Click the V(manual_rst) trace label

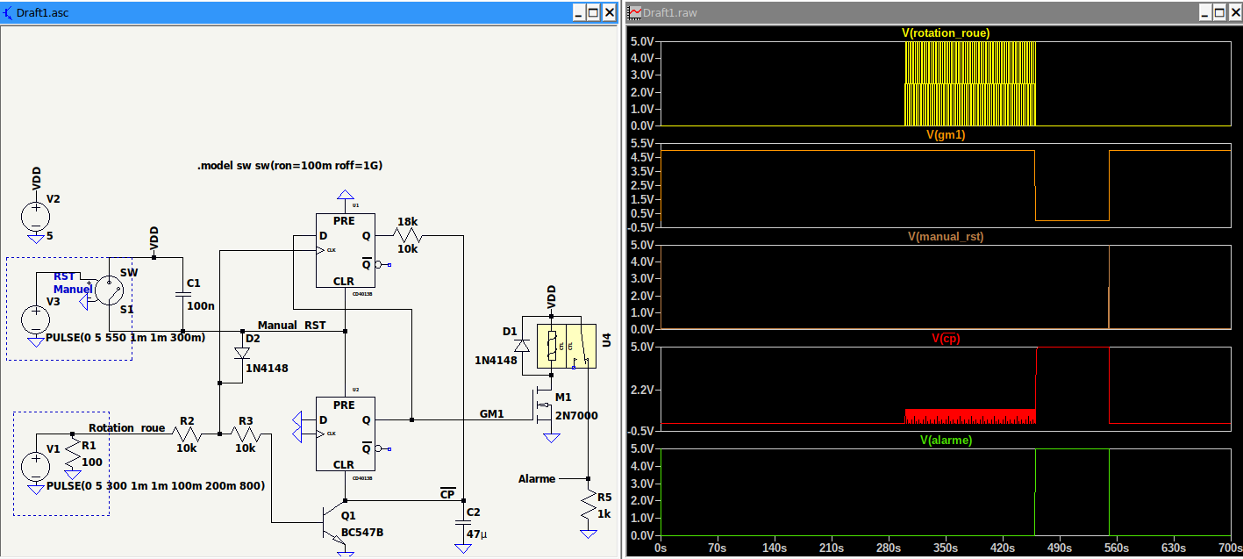point(946,237)
